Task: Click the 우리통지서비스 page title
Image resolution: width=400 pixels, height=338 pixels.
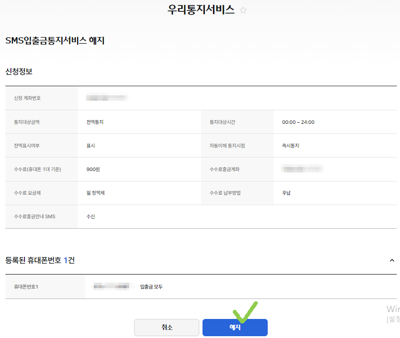Action: point(201,10)
